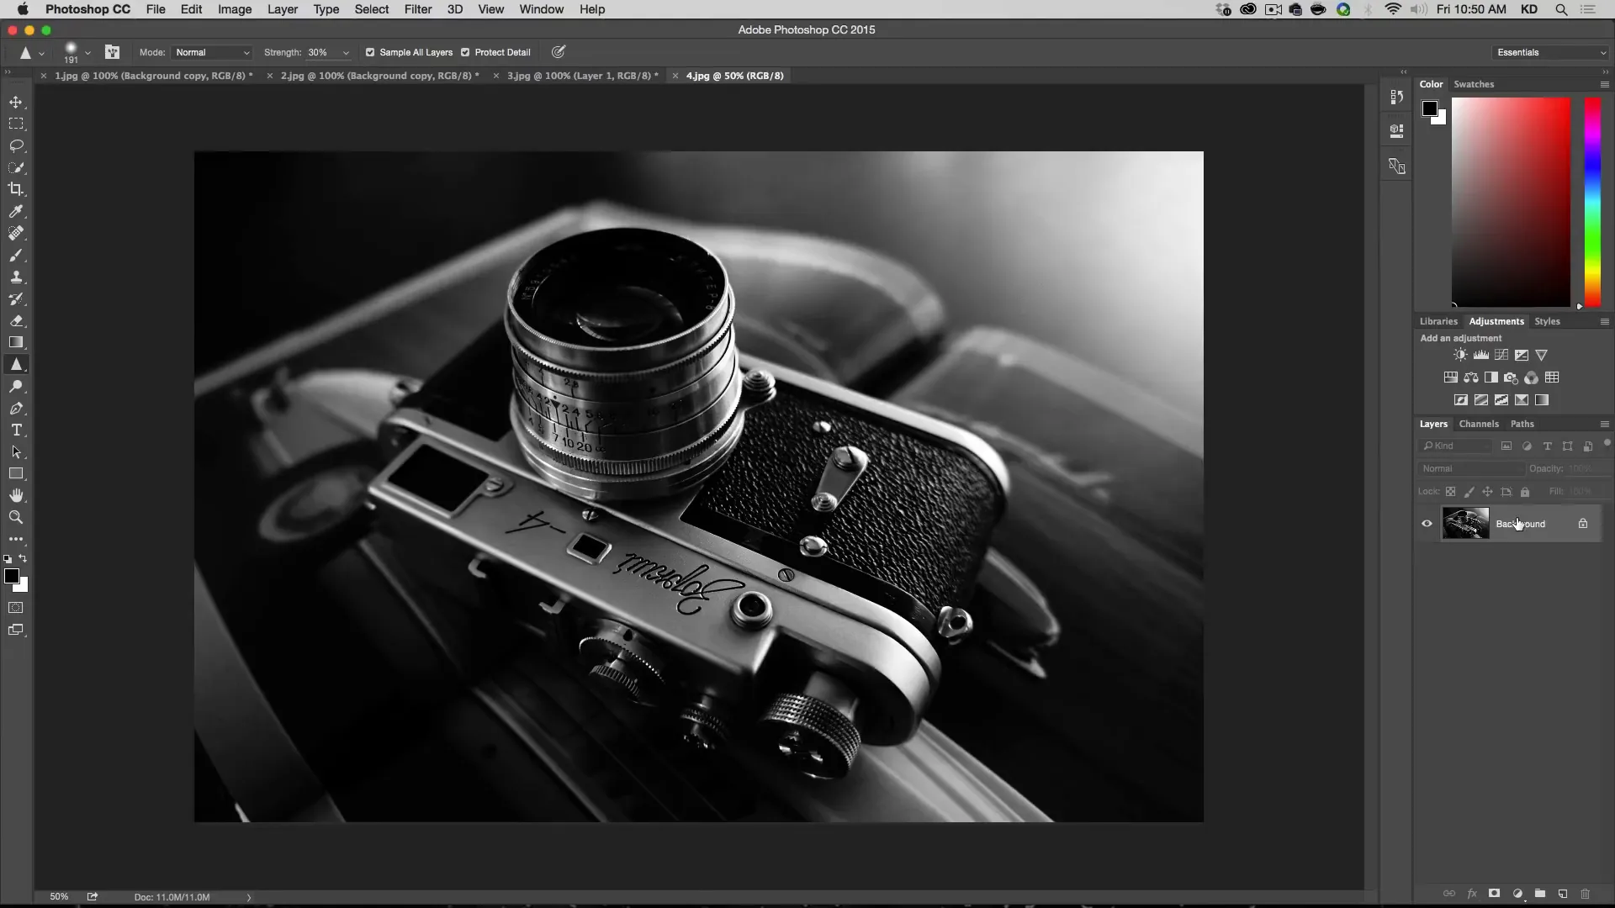Select the Sharpen tool in toolbar

[16, 364]
